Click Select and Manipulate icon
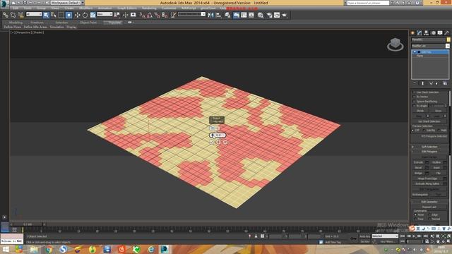This screenshot has height=254, width=452. tap(126, 15)
